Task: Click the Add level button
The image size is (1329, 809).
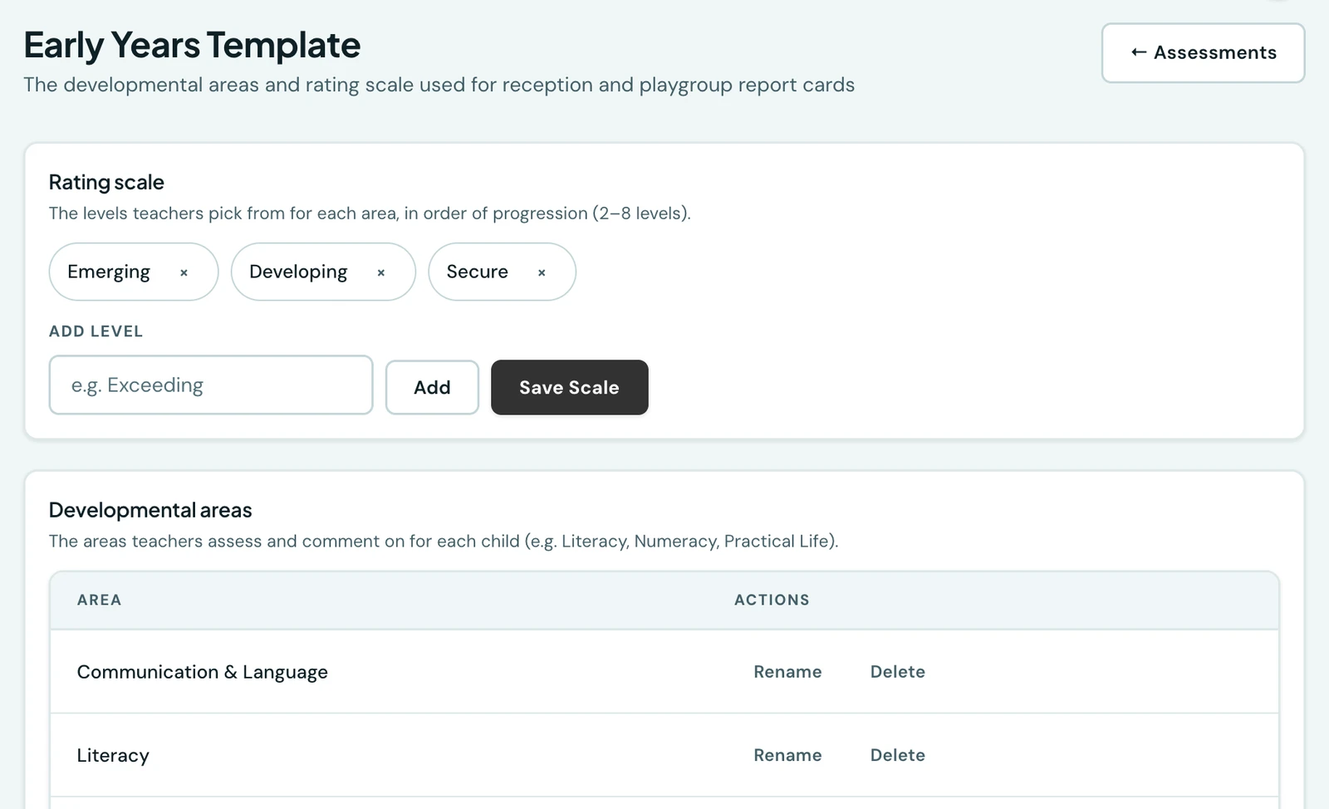Action: tap(432, 387)
